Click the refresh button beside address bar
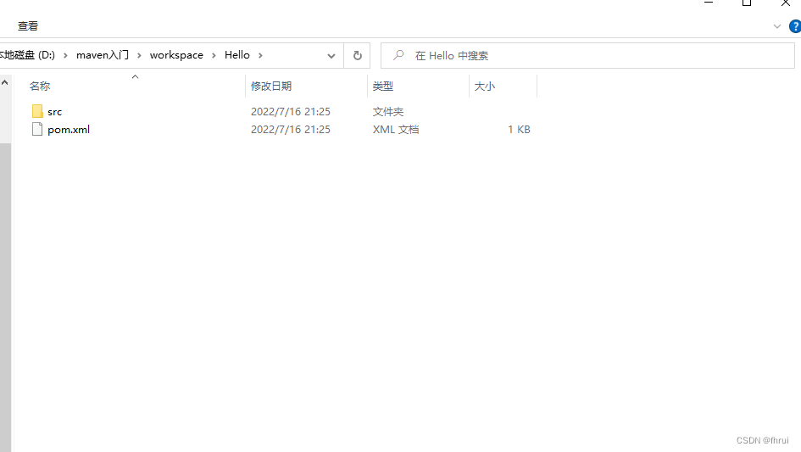This screenshot has height=452, width=801. pyautogui.click(x=358, y=55)
